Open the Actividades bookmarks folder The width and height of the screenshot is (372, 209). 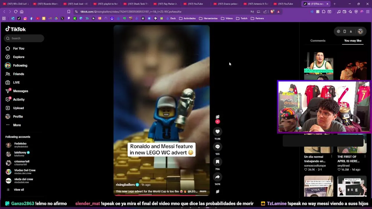point(187,18)
